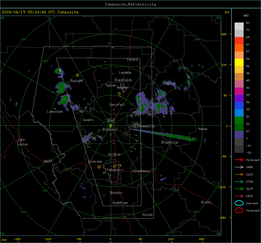Click the green 30 dBZ color swatch
This screenshot has width=261, height=243.
click(x=239, y=120)
